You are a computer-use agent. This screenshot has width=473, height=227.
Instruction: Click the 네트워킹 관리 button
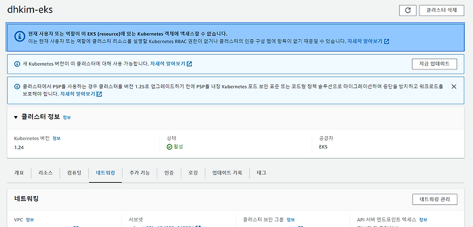tap(435, 199)
